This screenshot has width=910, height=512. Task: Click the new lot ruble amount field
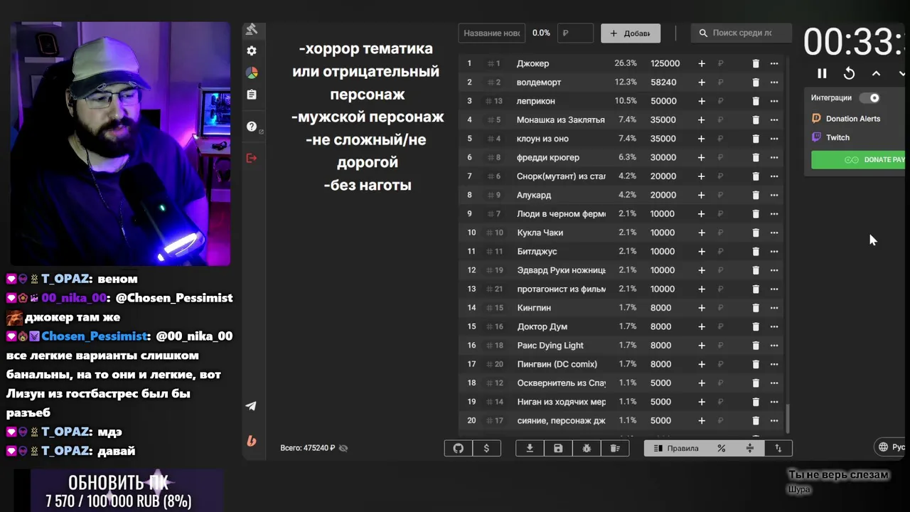[575, 33]
